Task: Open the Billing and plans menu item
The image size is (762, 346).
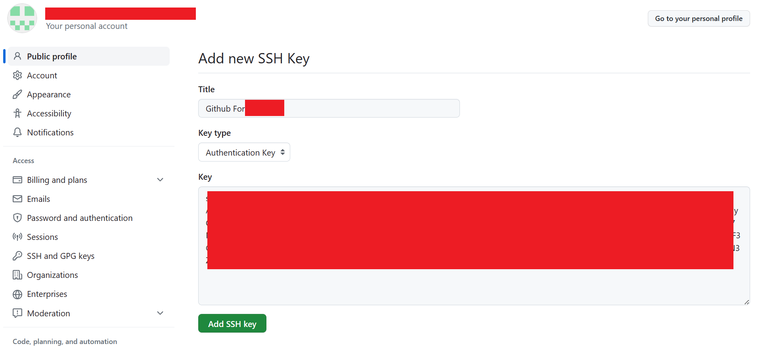Action: click(57, 180)
